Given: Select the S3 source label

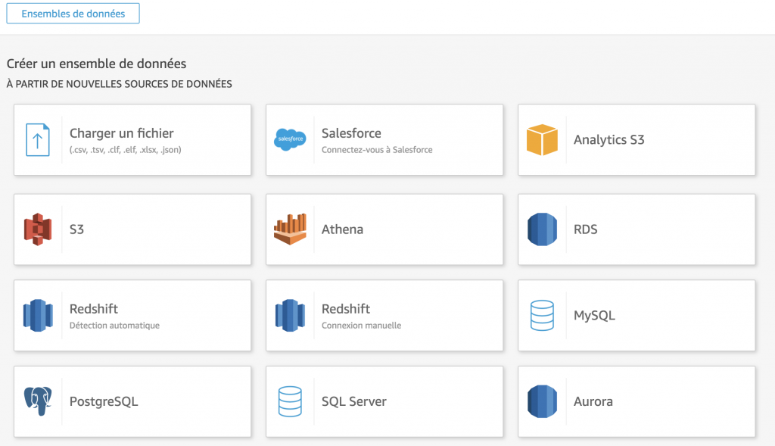Looking at the screenshot, I should [x=76, y=229].
